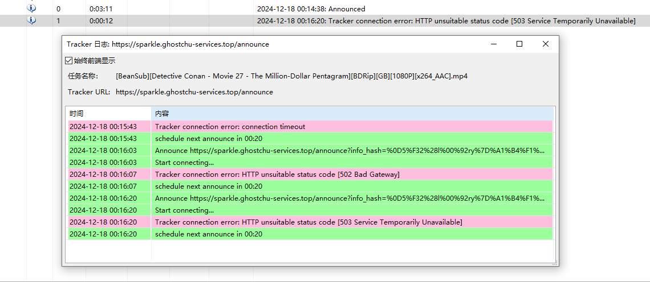Select the last schedule next announce entry

click(x=209, y=234)
